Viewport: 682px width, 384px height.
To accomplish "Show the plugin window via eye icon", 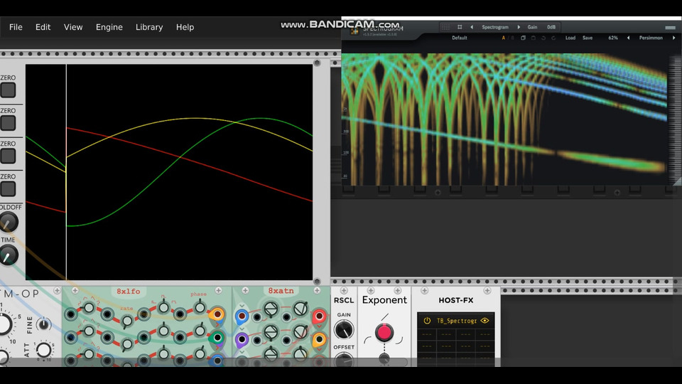I will pyautogui.click(x=485, y=321).
